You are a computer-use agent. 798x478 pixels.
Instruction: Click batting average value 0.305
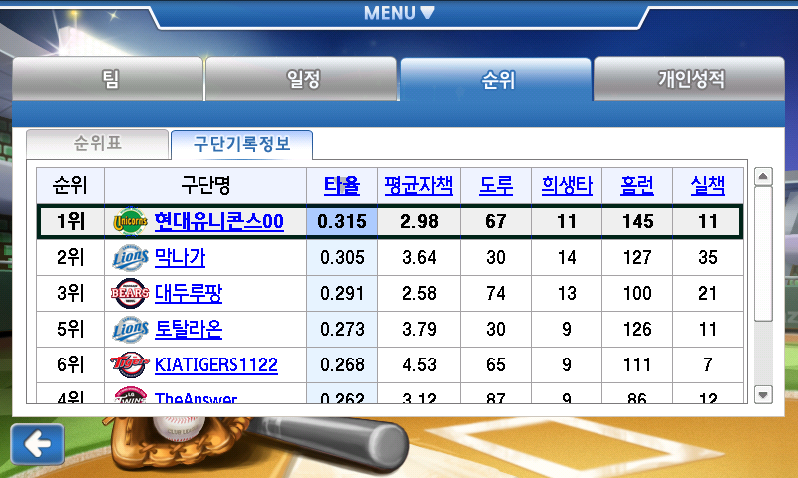[342, 258]
